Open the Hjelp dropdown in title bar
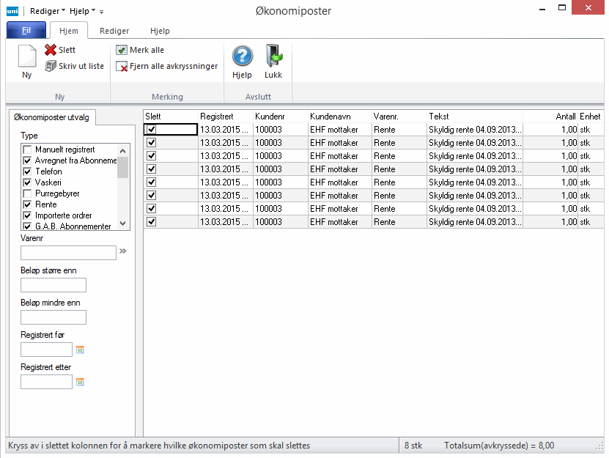Image resolution: width=609 pixels, height=458 pixels. [84, 11]
